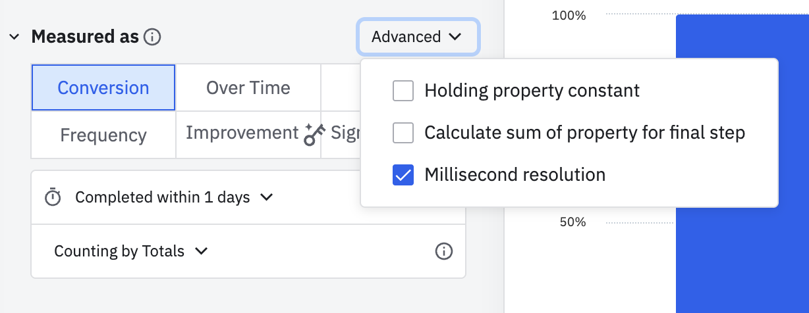The height and width of the screenshot is (313, 809).
Task: Click the info icon in Counting by row
Action: (444, 251)
